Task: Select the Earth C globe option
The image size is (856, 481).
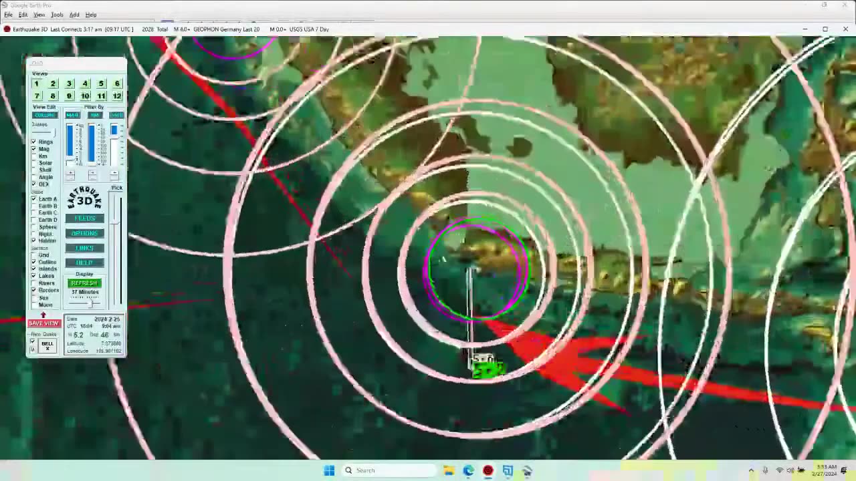Action: click(34, 212)
